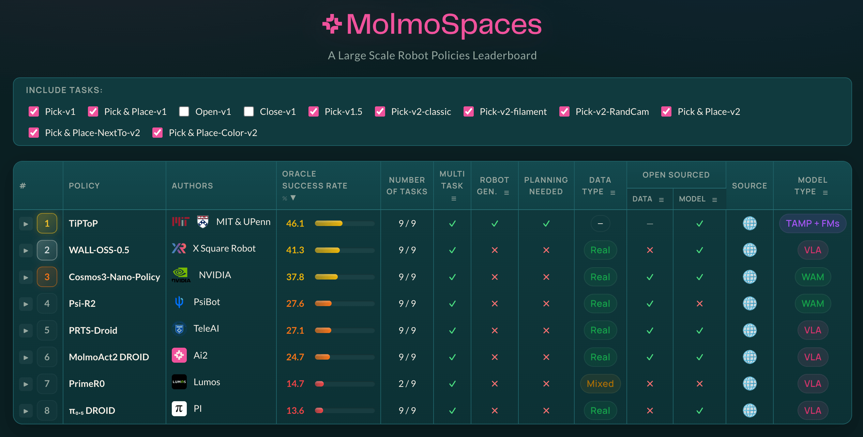Uncheck the Pick & Place-v2 checkbox
This screenshot has height=437, width=863.
(x=666, y=111)
